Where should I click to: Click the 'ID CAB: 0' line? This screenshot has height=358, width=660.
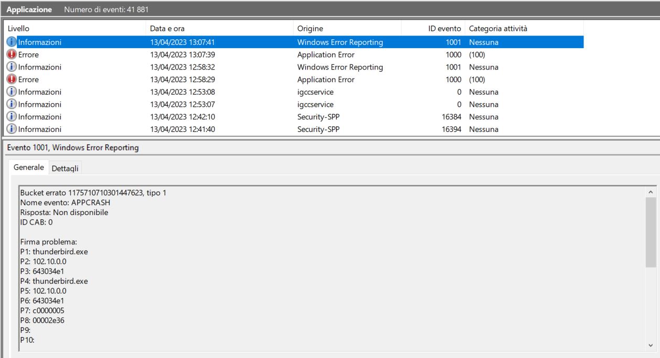(36, 222)
